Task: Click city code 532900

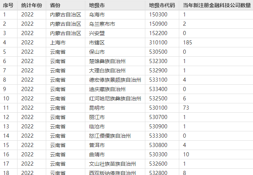Action: (x=158, y=71)
